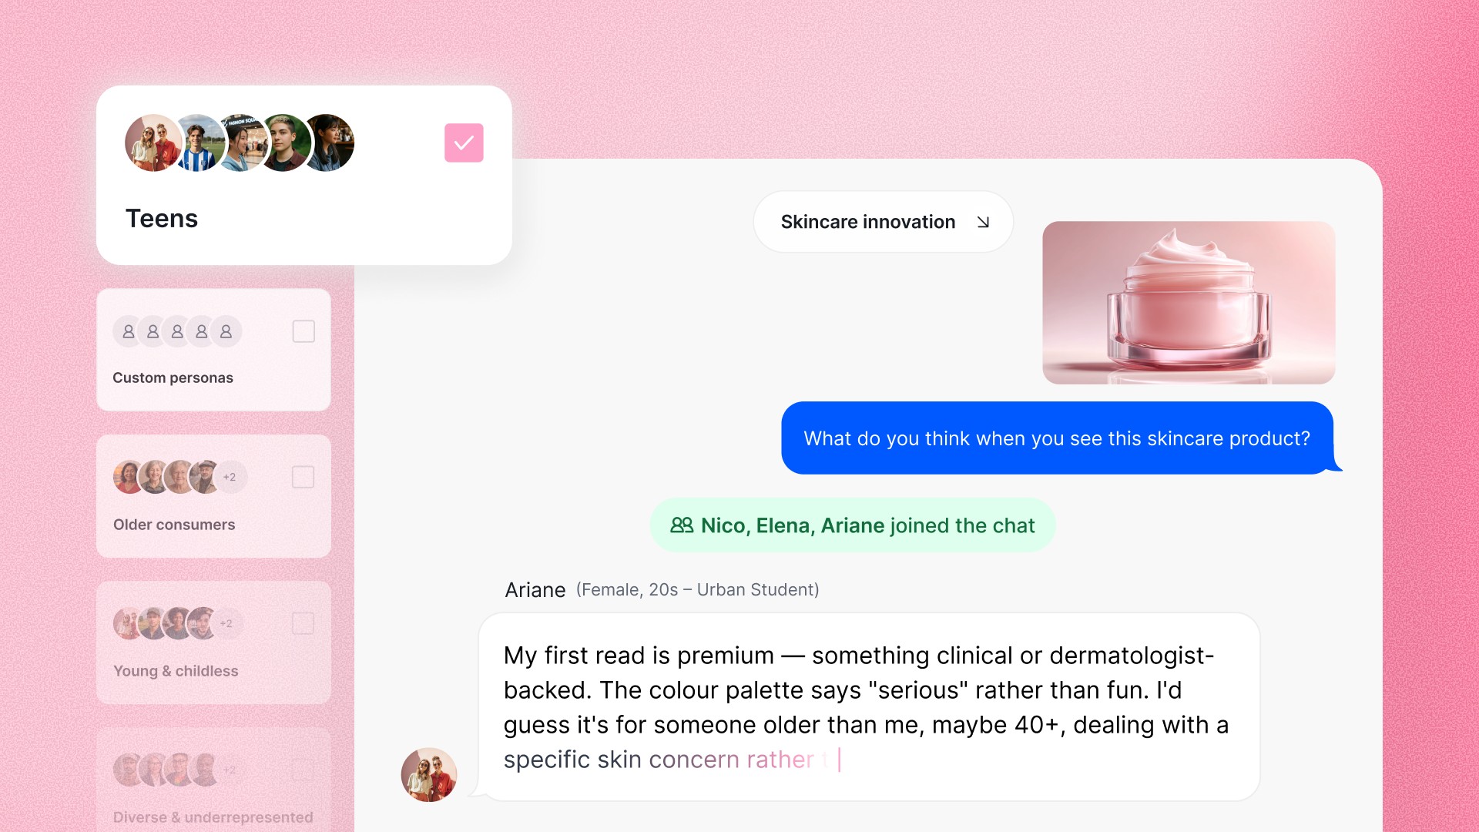Expand the +2 badge in Young & childless
Screen dimensions: 1479x832
[226, 623]
